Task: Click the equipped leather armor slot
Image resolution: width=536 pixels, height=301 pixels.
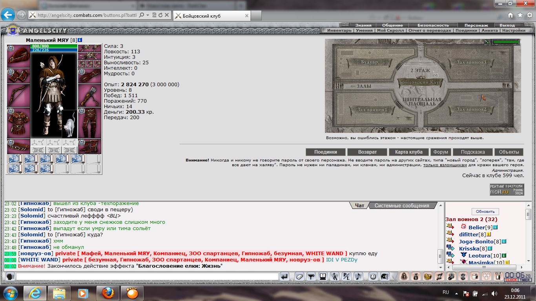Action: click(18, 123)
